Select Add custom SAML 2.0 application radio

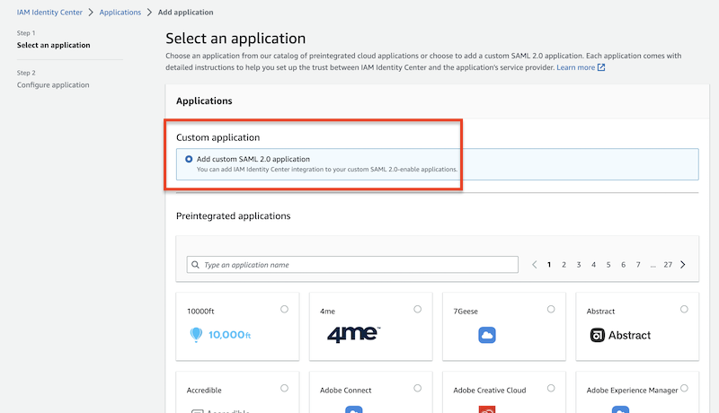tap(189, 159)
